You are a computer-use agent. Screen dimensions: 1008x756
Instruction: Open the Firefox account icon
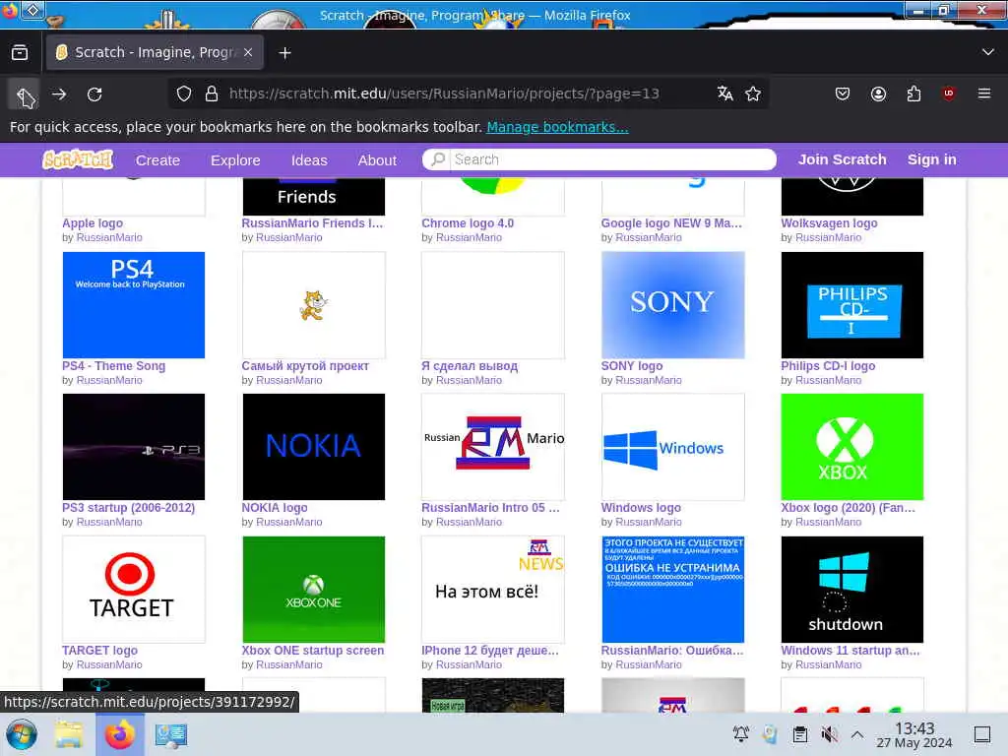878,94
